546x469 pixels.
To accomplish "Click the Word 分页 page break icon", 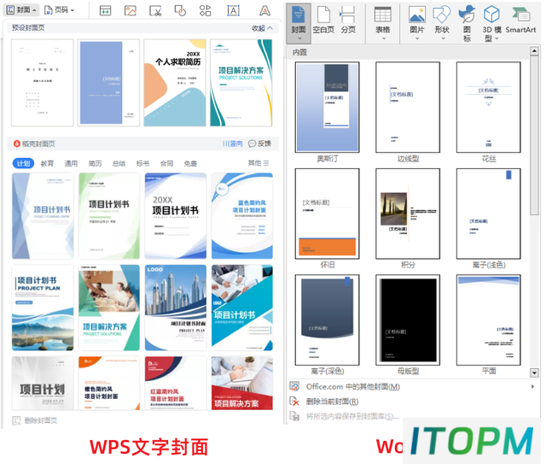I will click(x=348, y=21).
